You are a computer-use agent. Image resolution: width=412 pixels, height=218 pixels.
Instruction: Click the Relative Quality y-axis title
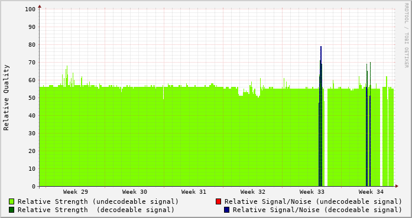pos(6,97)
